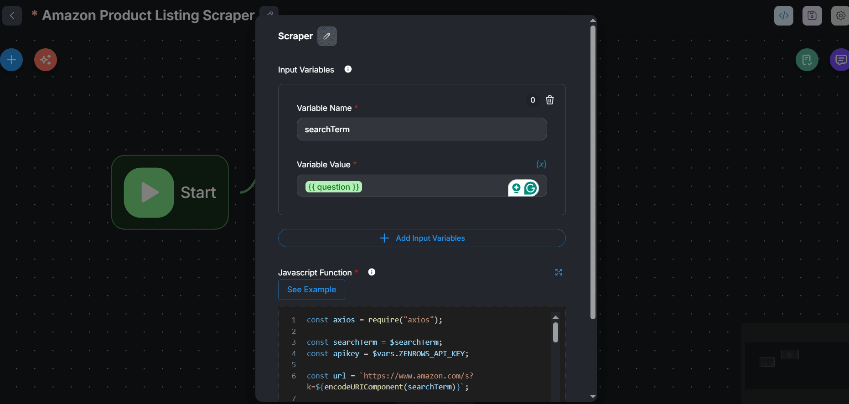Open the settings gear icon
This screenshot has height=404, width=849.
[x=840, y=16]
